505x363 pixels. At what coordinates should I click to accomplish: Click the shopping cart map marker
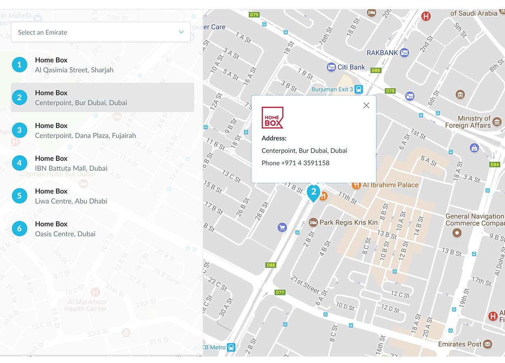(x=282, y=227)
